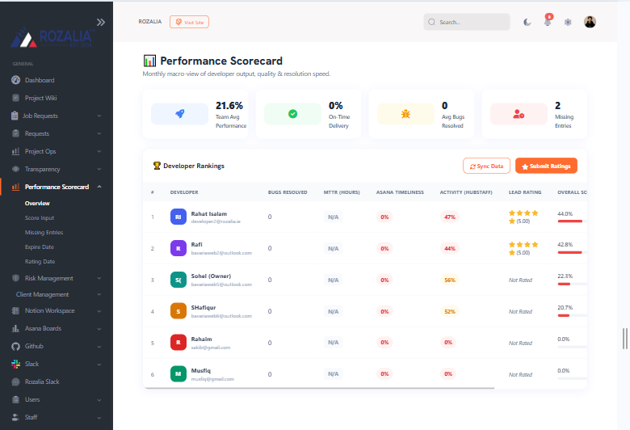This screenshot has height=430, width=630.
Task: Open notifications bell icon
Action: point(548,22)
